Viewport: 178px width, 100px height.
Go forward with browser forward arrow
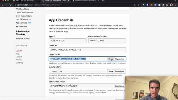pyautogui.click(x=6, y=5)
